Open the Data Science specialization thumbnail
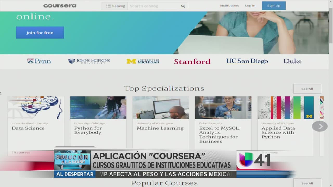Screen dimensions: 333x187 (x=36, y=108)
